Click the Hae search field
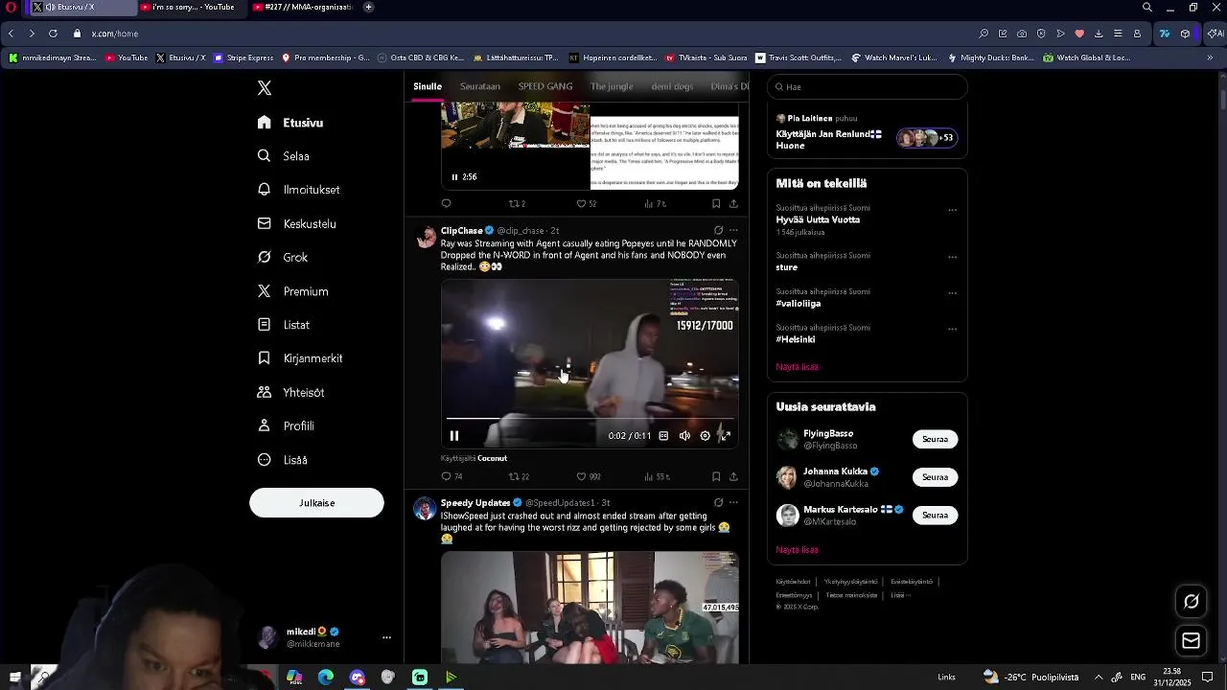Image resolution: width=1227 pixels, height=690 pixels. point(868,86)
